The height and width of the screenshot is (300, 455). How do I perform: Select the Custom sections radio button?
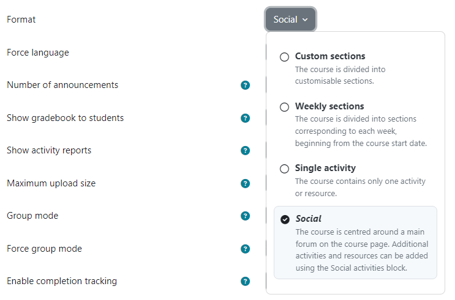click(284, 57)
